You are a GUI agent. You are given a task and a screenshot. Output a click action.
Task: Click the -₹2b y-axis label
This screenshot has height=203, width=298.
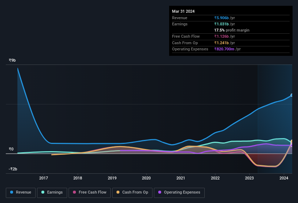click(x=13, y=169)
